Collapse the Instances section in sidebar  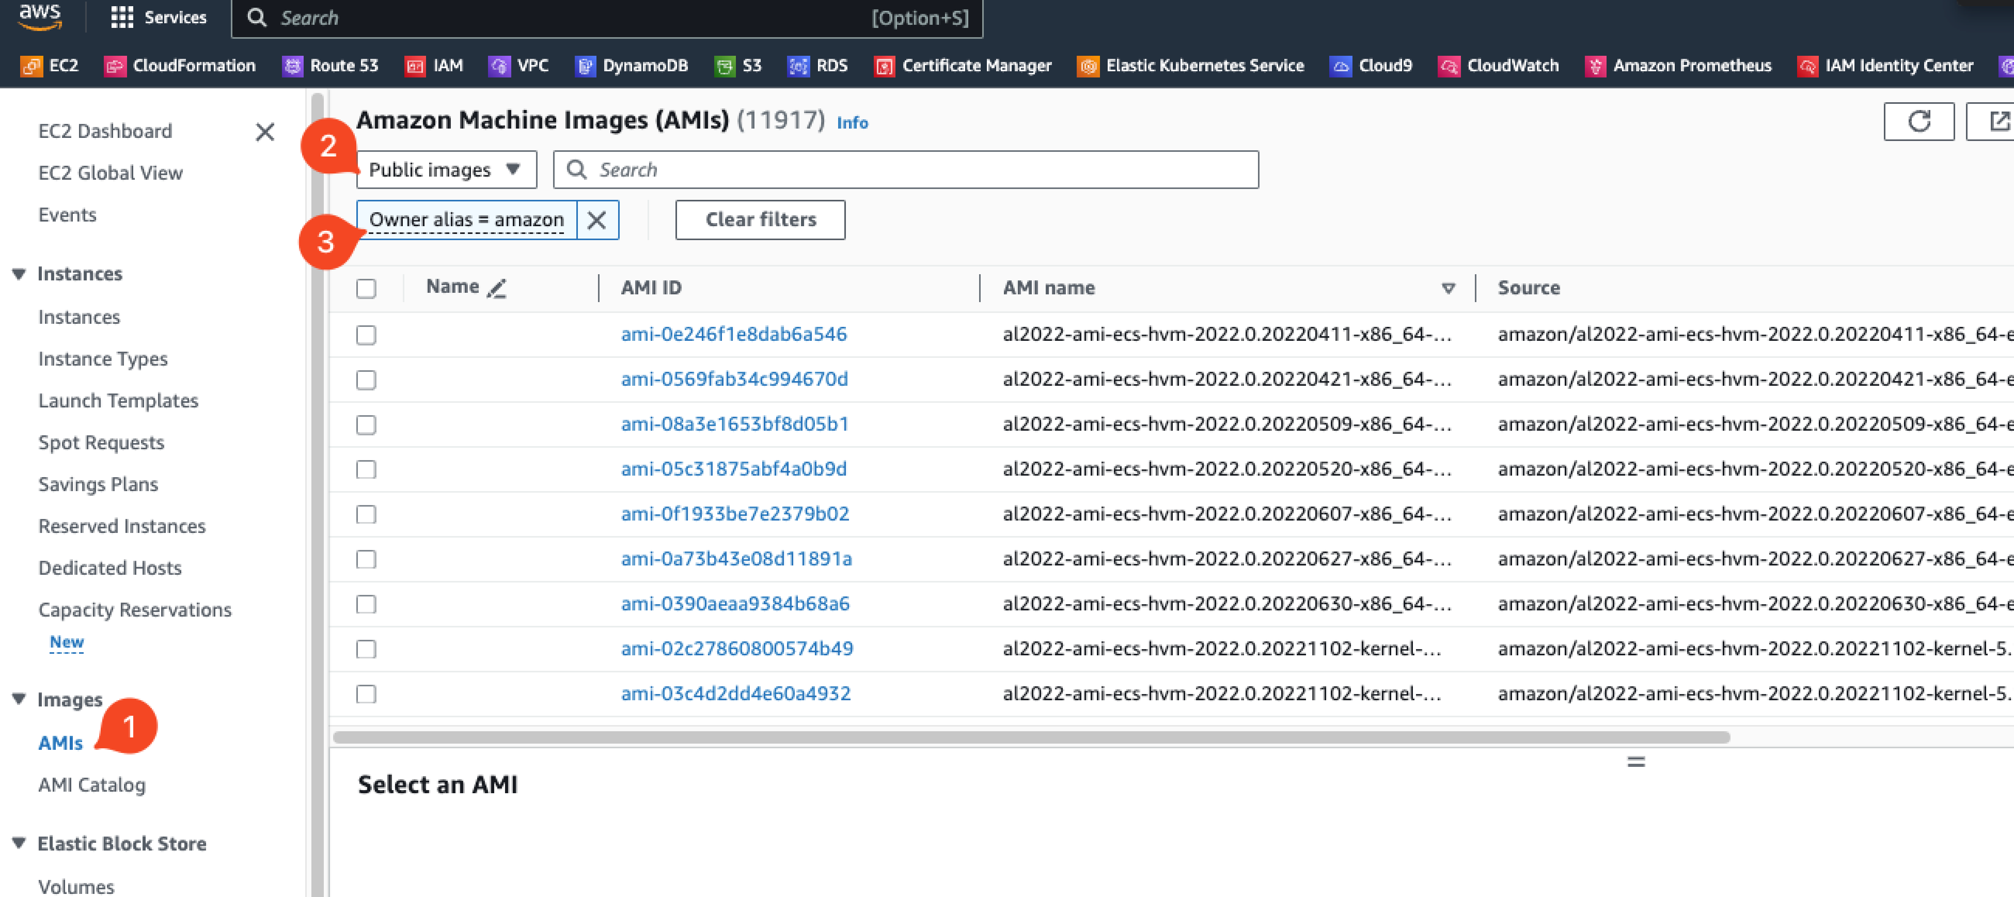(19, 274)
